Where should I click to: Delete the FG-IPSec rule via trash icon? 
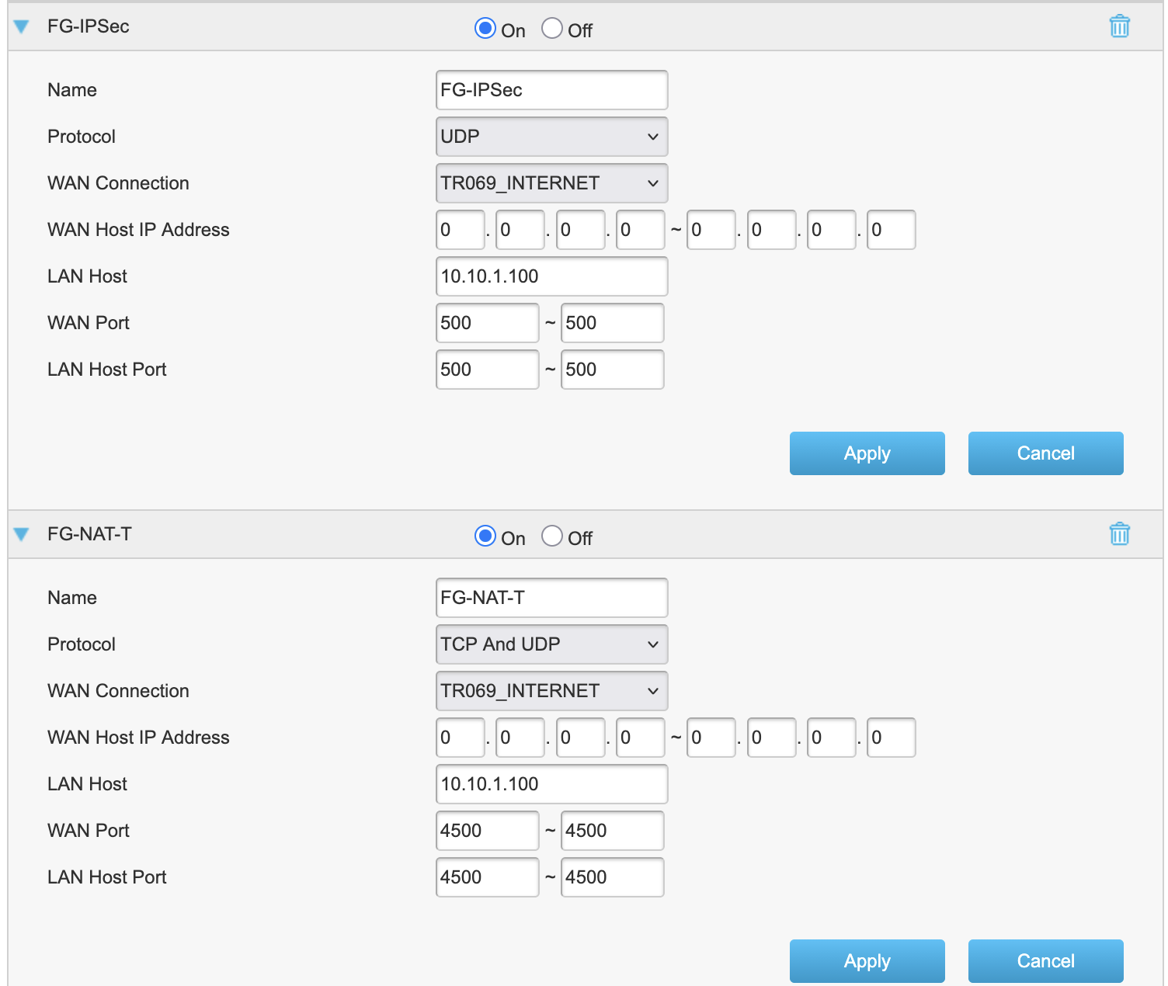pyautogui.click(x=1119, y=26)
